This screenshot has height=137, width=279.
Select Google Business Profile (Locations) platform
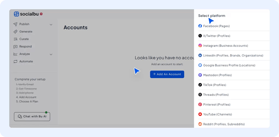tap(229, 65)
